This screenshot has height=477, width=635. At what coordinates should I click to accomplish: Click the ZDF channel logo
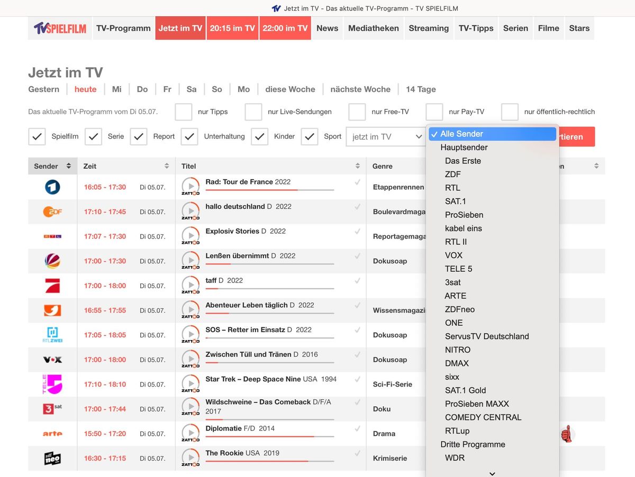52,212
